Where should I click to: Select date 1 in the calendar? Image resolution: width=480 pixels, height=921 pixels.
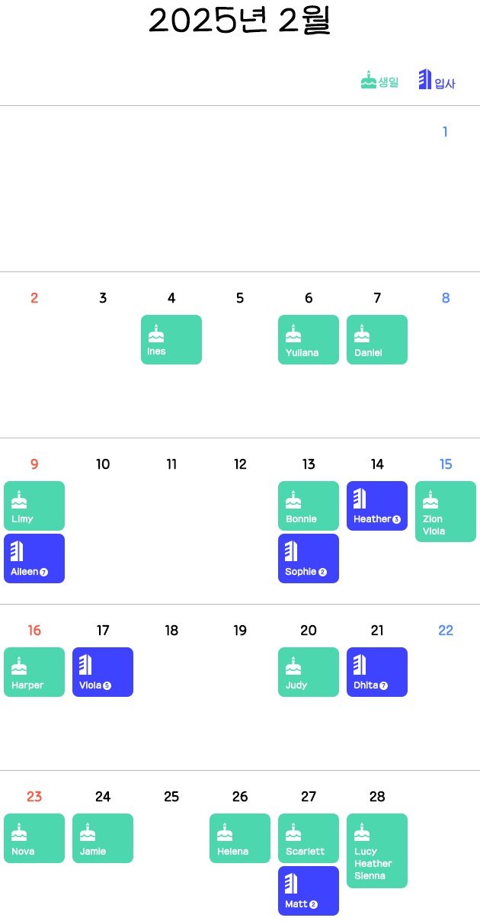[x=446, y=132]
